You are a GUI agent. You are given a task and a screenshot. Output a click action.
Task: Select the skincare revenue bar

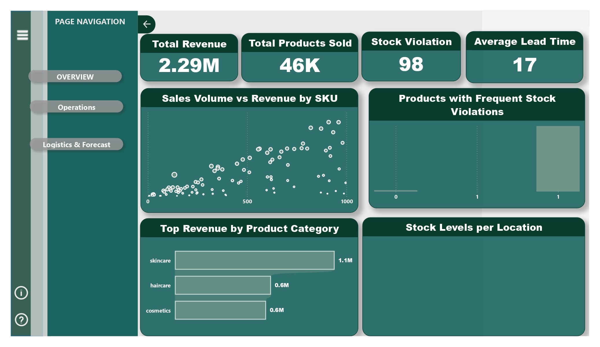tap(254, 260)
